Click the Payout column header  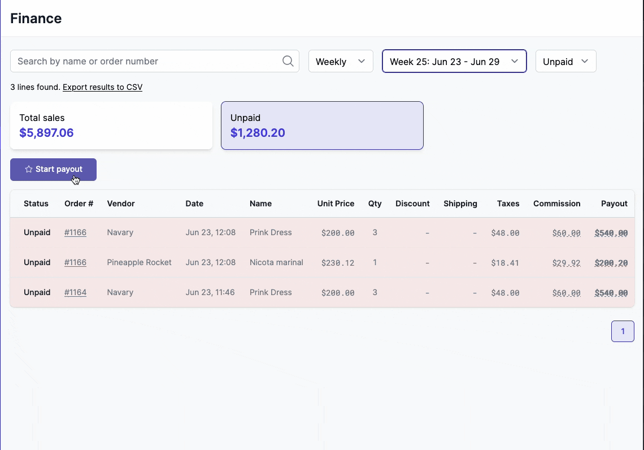pyautogui.click(x=615, y=204)
